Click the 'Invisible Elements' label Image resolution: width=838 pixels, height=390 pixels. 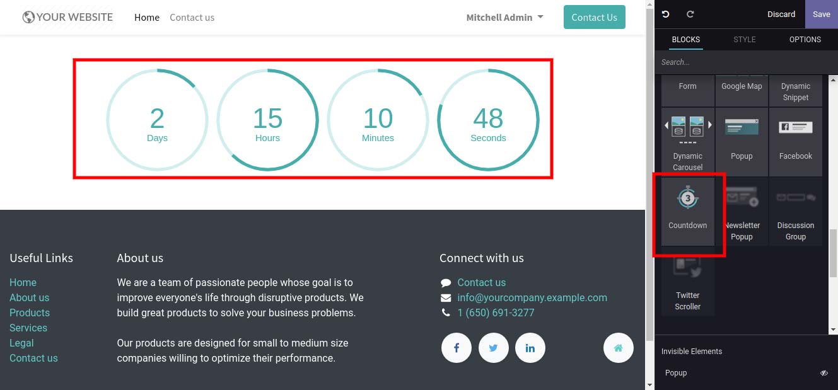[x=692, y=352]
